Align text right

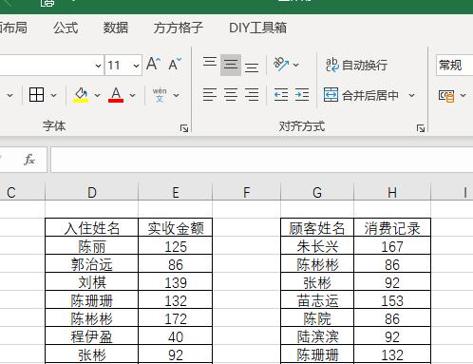pos(252,95)
